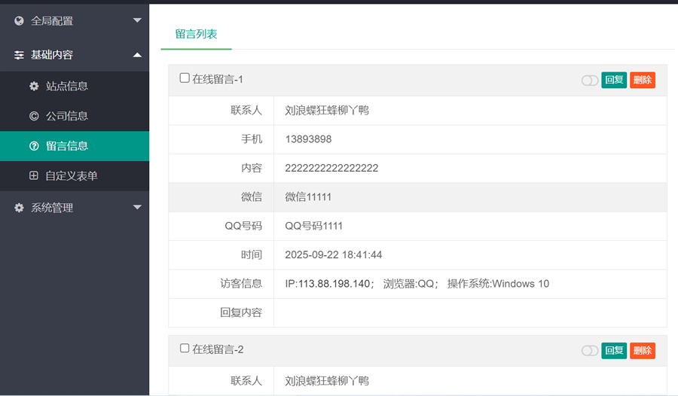Viewport: 678px width, 396px height.
Task: Click the 在线留言-2 title text
Action: pos(218,349)
